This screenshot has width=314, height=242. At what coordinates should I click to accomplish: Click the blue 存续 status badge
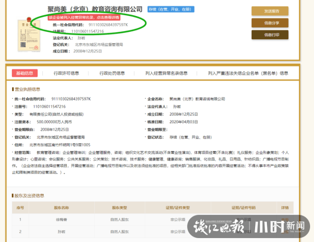point(171,9)
